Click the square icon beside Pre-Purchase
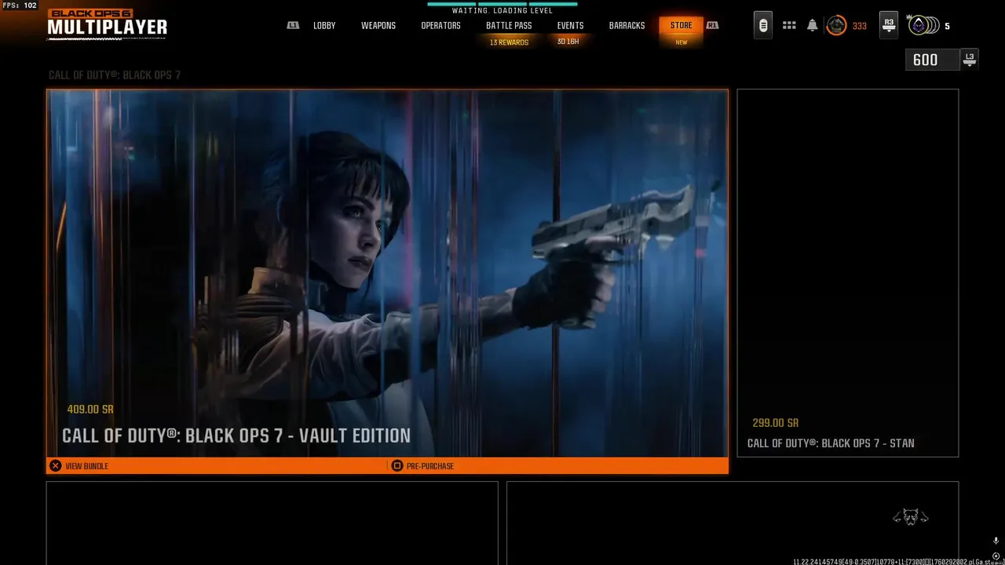1005x565 pixels. point(397,466)
